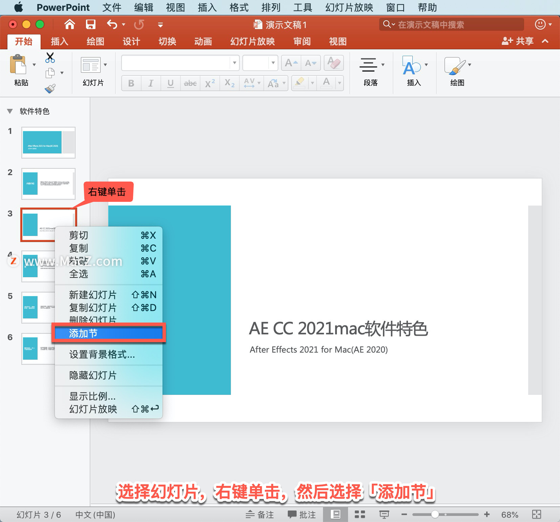Zoom in with plus button
This screenshot has height=522, width=560.
(487, 515)
